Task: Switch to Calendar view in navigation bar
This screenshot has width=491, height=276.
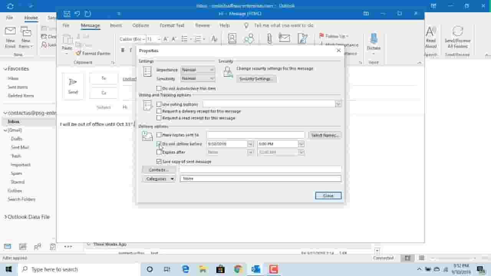Action: click(x=23, y=246)
